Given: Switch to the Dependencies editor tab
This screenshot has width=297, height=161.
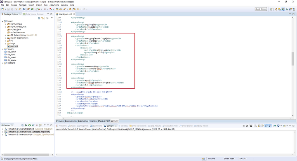Looking at the screenshot, I should pos(71,121).
